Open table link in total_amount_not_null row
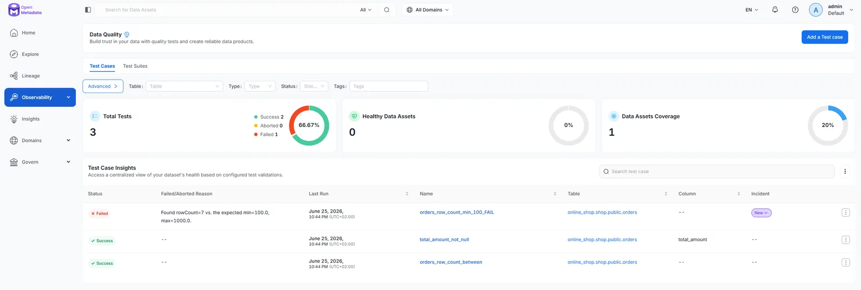Image resolution: width=861 pixels, height=290 pixels. click(x=602, y=240)
